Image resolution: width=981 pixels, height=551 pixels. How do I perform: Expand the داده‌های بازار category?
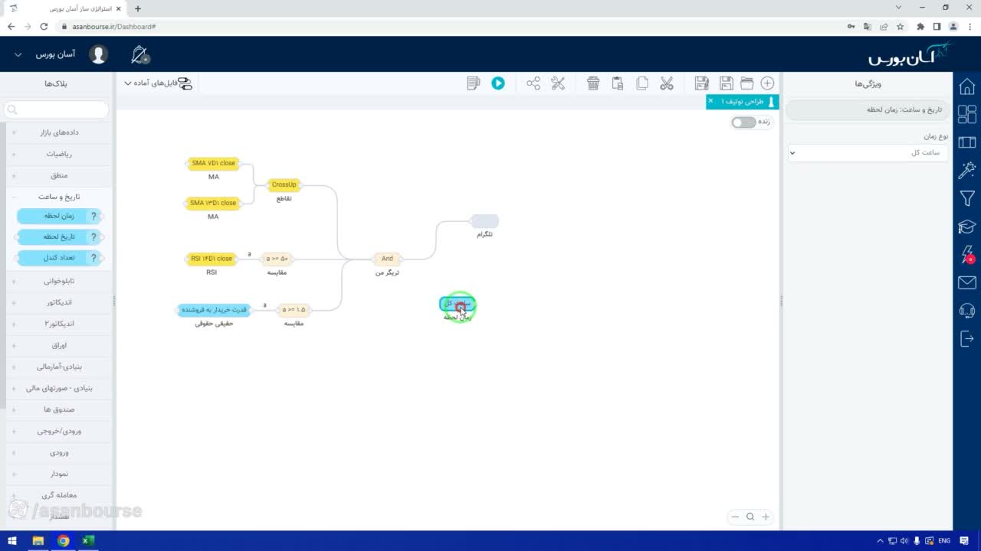pyautogui.click(x=58, y=132)
